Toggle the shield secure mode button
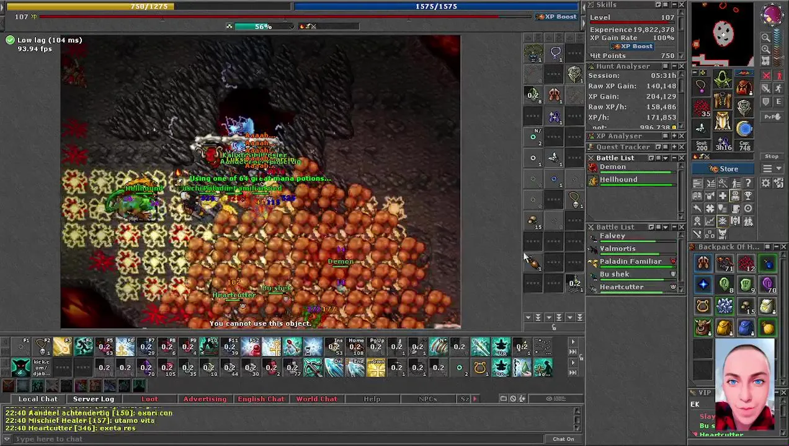This screenshot has height=446, width=789. (766, 101)
